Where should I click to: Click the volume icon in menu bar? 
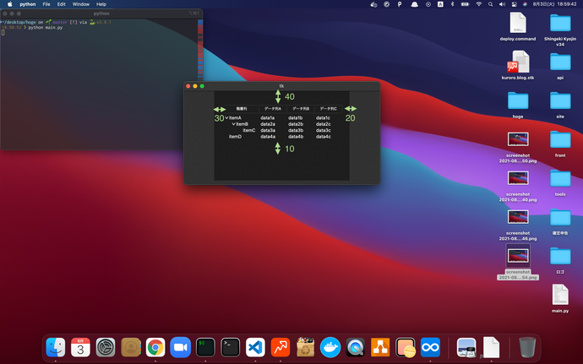[x=503, y=4]
